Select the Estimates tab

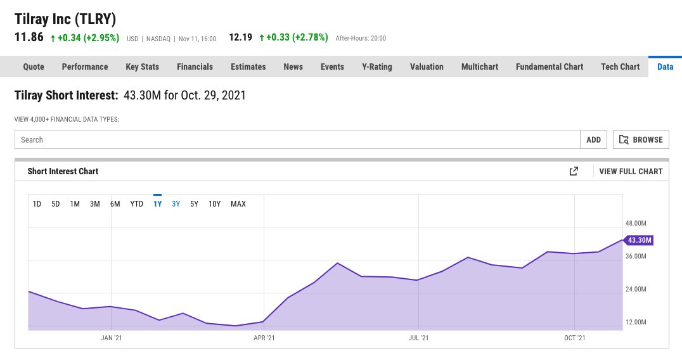tap(248, 67)
